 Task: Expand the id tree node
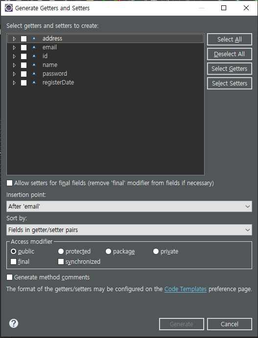tap(14, 56)
